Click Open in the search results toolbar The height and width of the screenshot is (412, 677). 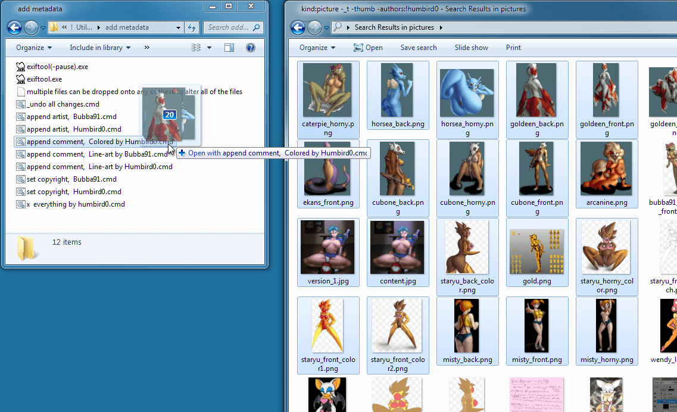(x=368, y=48)
